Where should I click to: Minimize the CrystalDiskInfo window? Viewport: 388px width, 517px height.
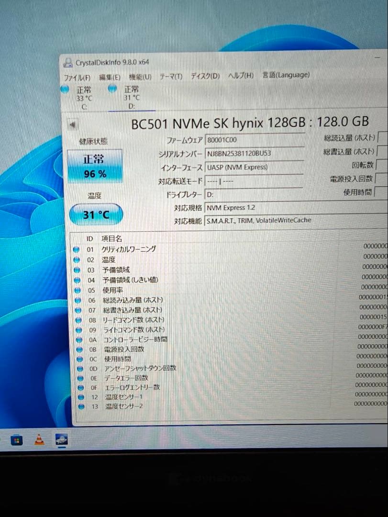point(377,58)
